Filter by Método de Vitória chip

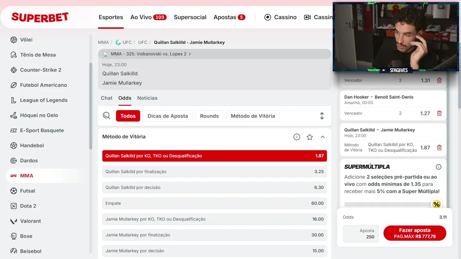(x=253, y=116)
